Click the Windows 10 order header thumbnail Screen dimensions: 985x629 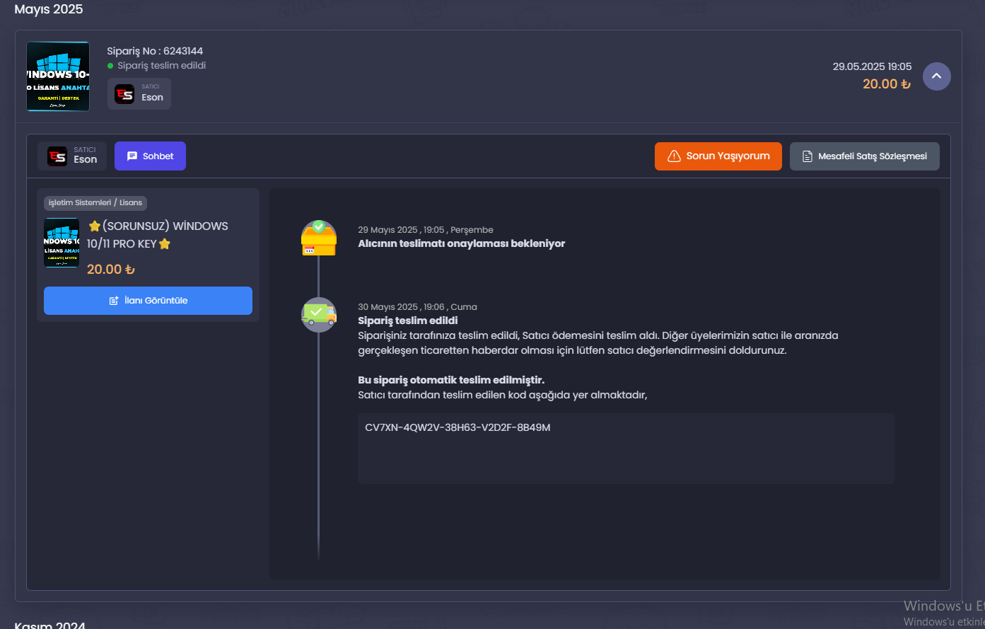(58, 76)
